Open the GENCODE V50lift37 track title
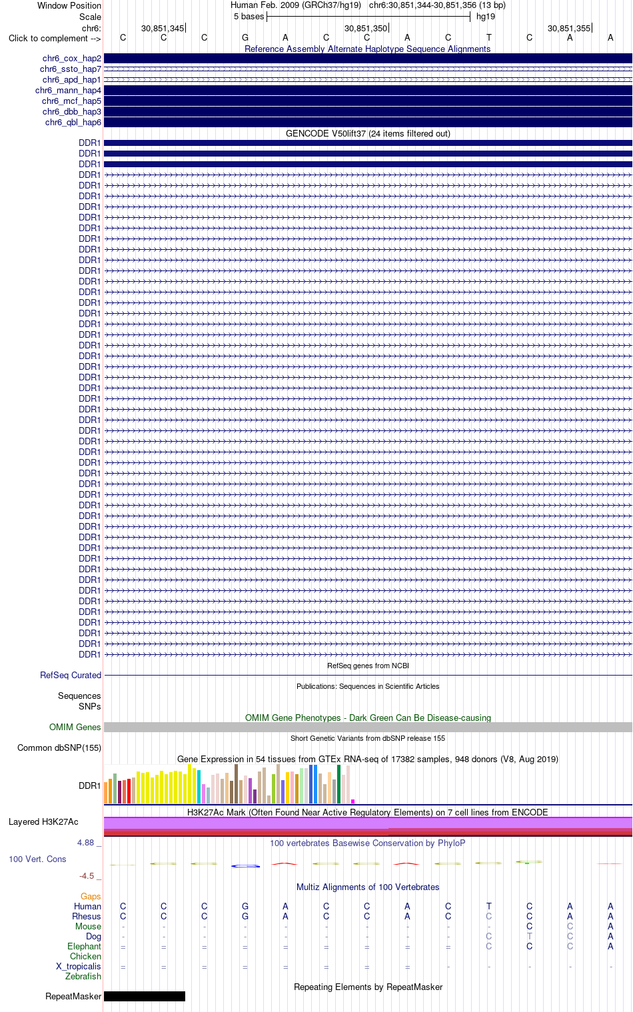 click(x=368, y=133)
